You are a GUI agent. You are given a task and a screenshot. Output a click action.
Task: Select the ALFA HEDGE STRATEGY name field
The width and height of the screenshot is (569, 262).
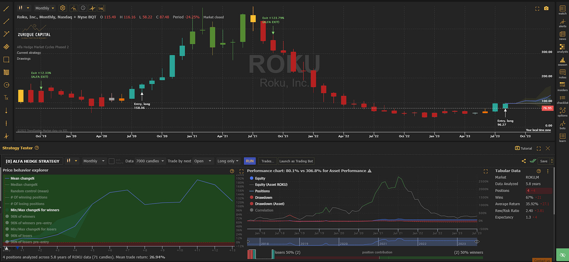33,161
